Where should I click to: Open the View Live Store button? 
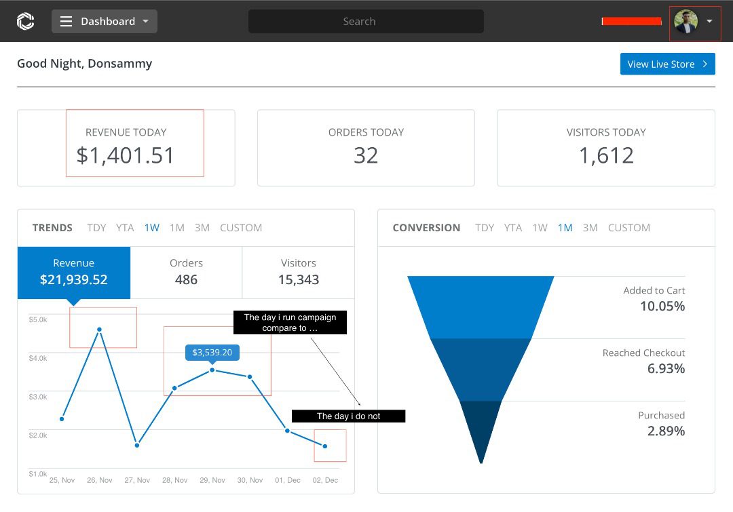point(667,64)
